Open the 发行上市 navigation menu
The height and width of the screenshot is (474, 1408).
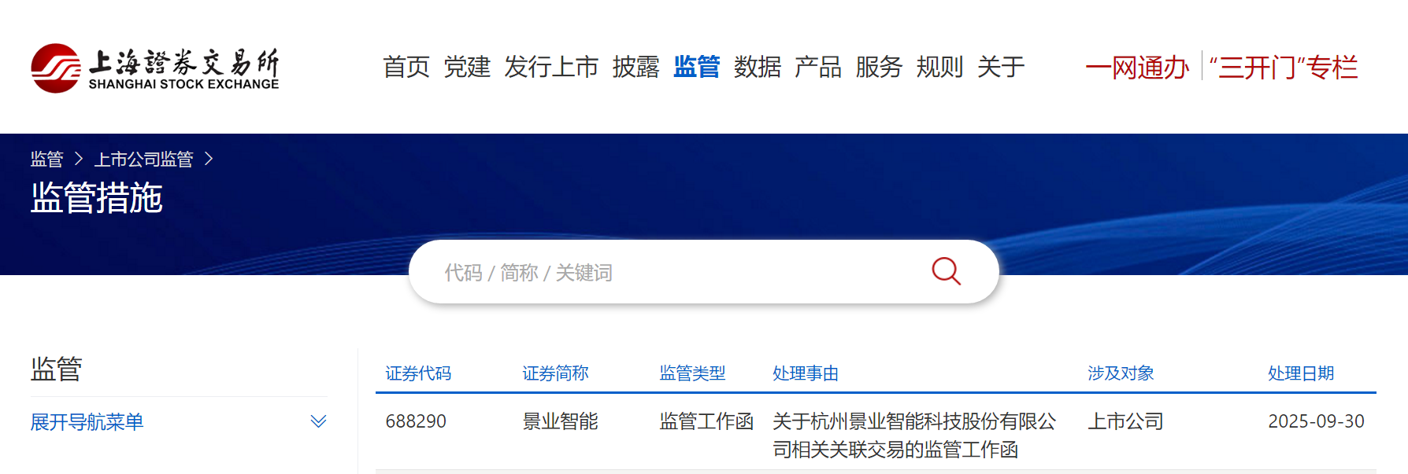coord(551,67)
